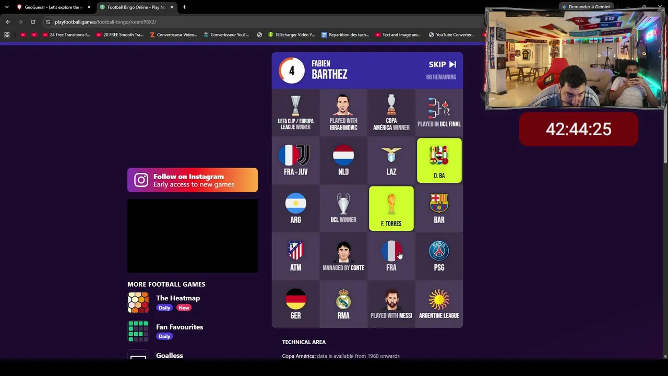This screenshot has width=668, height=376.
Task: Select the PSG crest cell
Action: tap(439, 257)
